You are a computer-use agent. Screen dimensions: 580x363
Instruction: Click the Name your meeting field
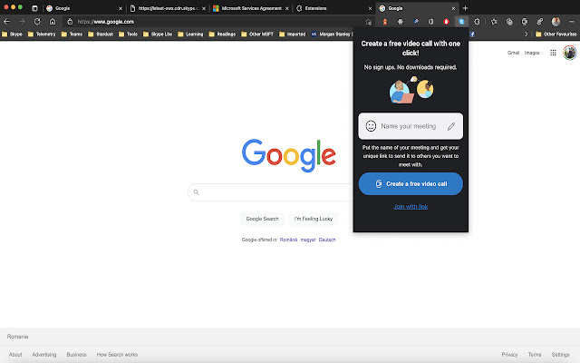tap(411, 126)
